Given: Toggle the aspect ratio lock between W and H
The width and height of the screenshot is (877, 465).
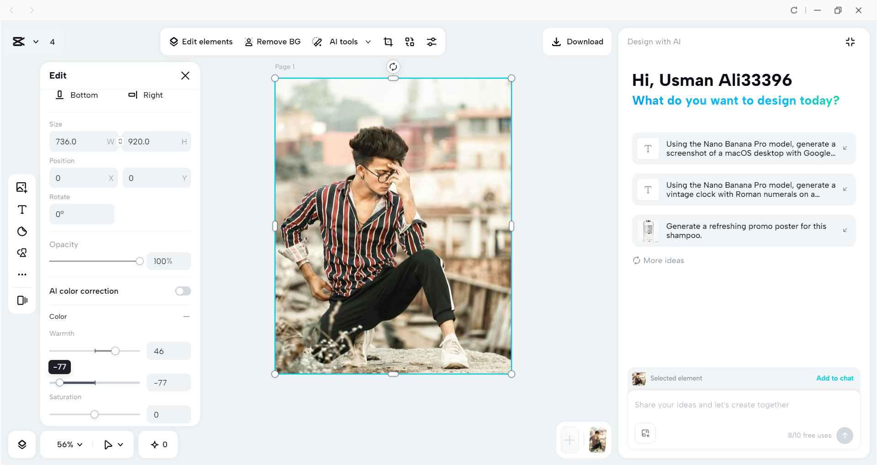Looking at the screenshot, I should click(120, 142).
